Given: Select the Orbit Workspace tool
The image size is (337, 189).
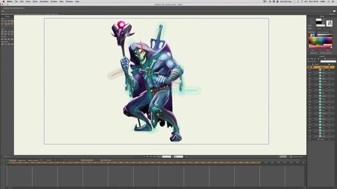Looking at the screenshot, I should click(12, 44).
